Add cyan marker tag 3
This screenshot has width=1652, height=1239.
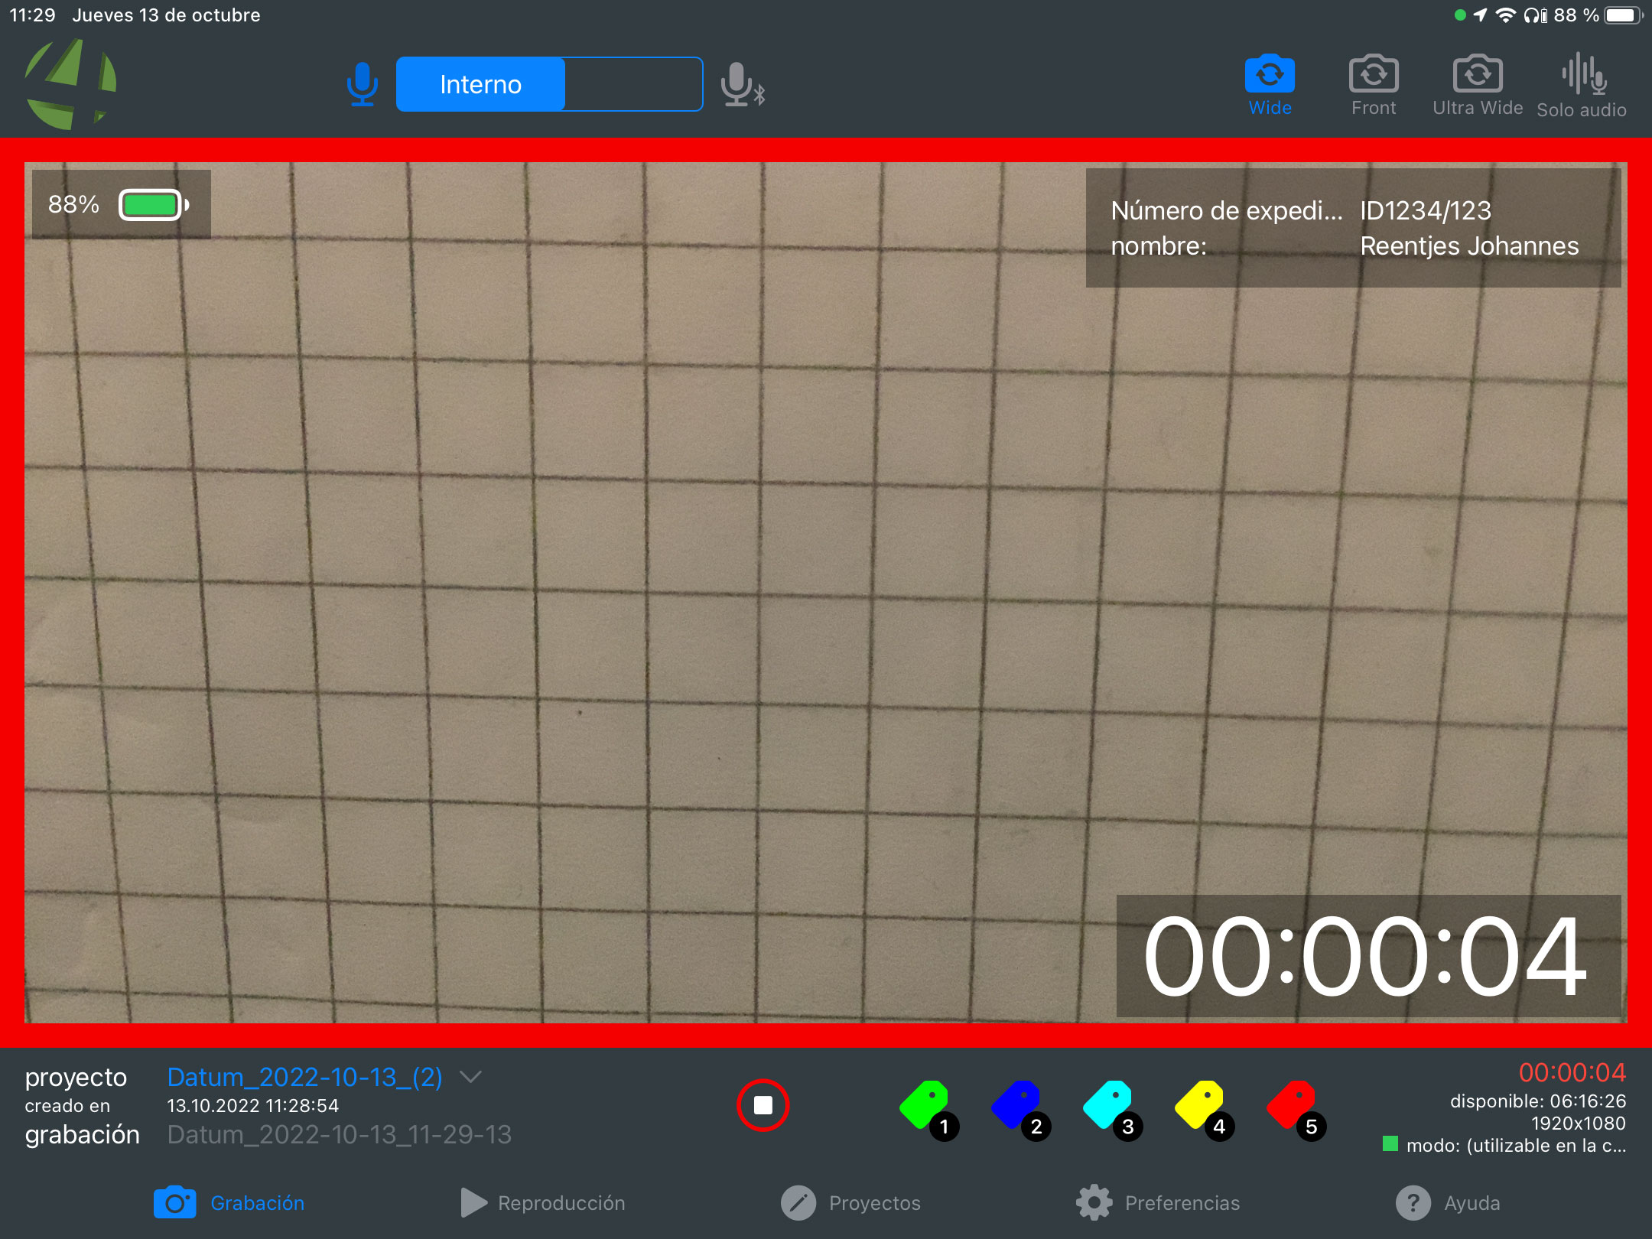pos(1112,1110)
